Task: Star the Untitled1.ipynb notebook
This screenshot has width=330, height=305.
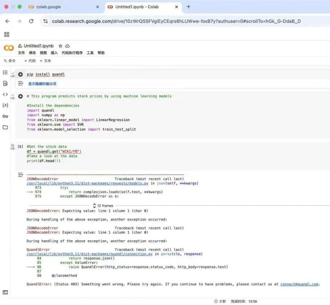Action: pyautogui.click(x=60, y=46)
